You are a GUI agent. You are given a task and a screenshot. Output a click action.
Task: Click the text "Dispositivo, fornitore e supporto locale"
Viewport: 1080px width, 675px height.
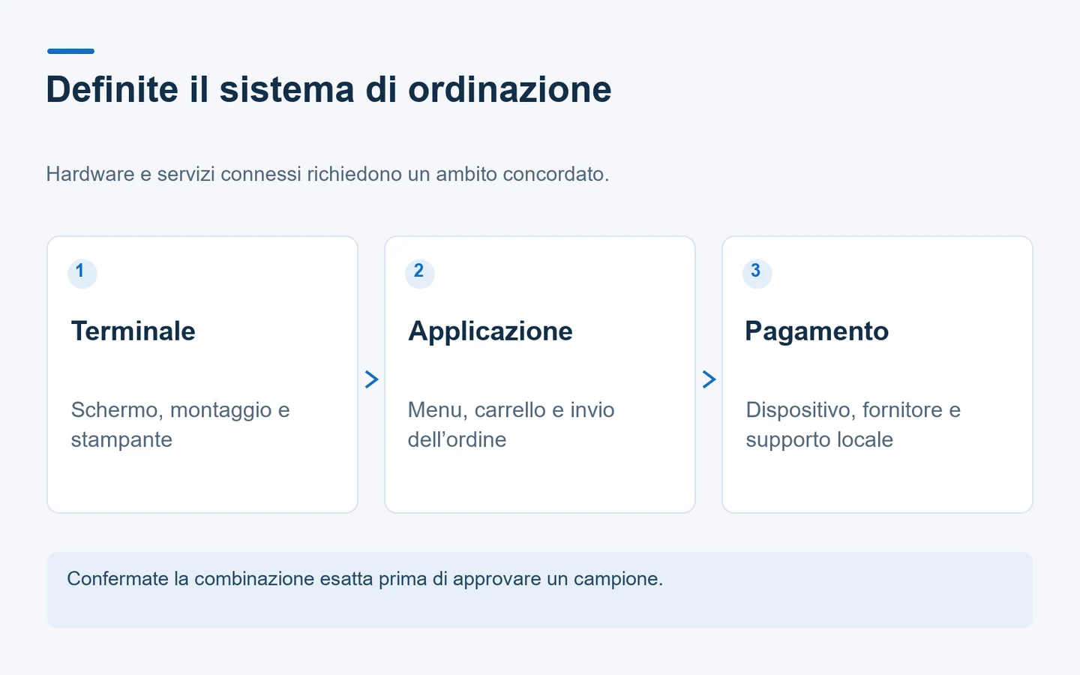pyautogui.click(x=853, y=424)
